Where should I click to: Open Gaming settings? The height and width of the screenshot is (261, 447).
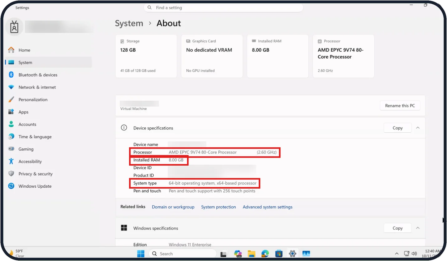click(49, 149)
